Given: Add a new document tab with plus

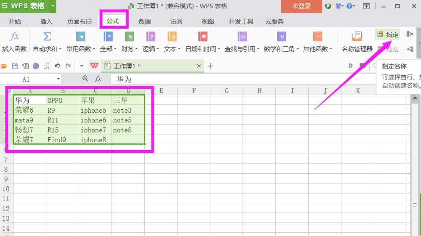Looking at the screenshot, I should [x=210, y=66].
